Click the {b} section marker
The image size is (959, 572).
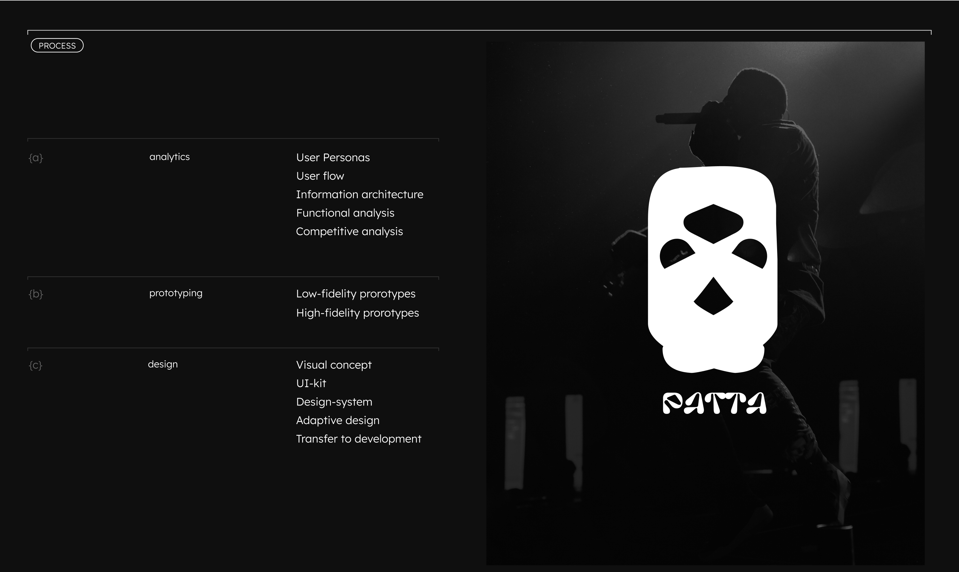36,294
